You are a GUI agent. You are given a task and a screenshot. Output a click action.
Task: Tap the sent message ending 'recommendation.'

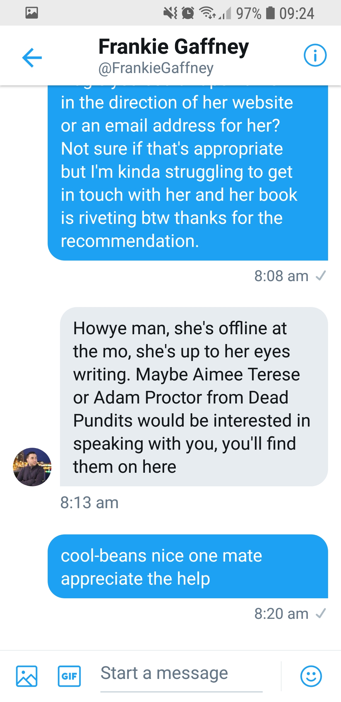point(188,173)
